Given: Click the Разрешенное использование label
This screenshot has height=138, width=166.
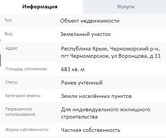Looking at the screenshot, I should [21, 112].
